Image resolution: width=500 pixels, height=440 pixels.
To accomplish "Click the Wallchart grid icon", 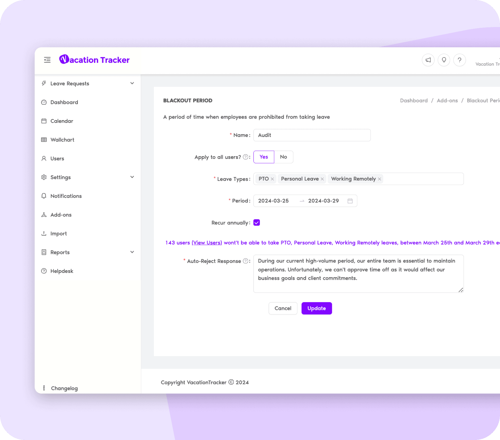I will 44,140.
